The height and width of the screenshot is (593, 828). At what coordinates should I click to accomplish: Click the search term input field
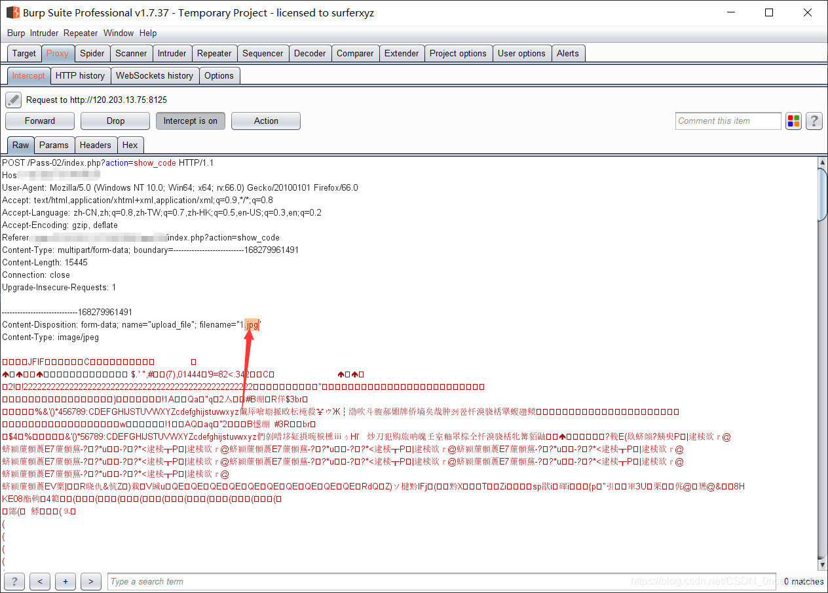coord(440,581)
